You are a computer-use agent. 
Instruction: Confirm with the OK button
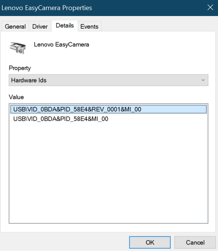150,242
